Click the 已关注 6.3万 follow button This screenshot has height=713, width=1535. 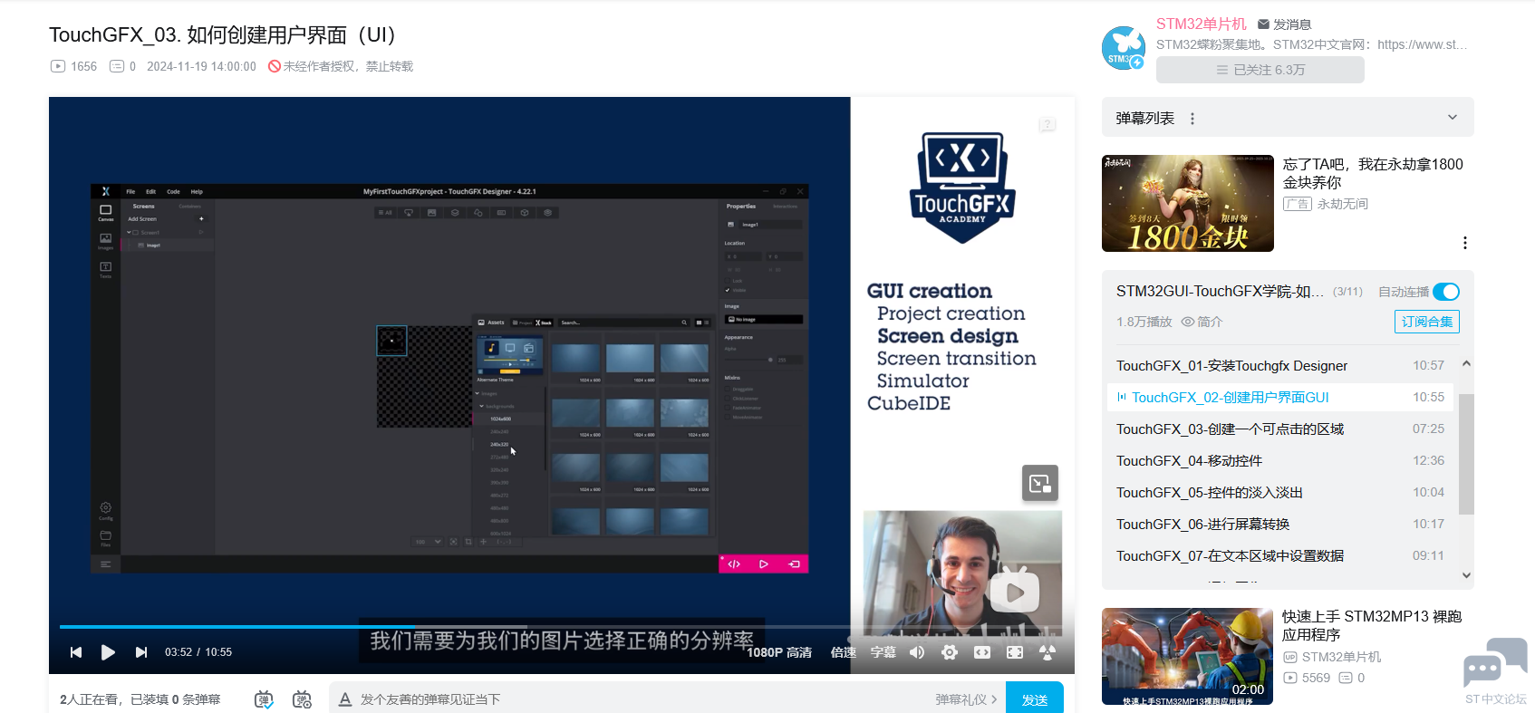(x=1260, y=70)
